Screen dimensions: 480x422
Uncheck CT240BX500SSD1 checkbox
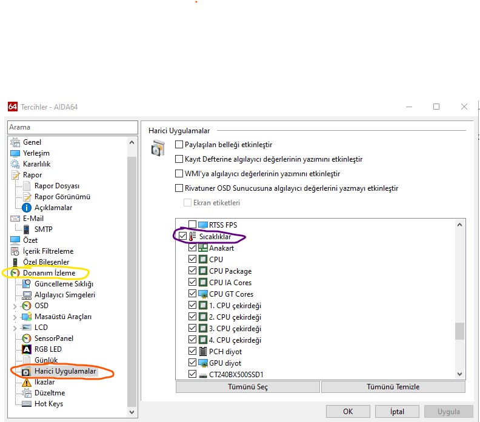pos(192,374)
